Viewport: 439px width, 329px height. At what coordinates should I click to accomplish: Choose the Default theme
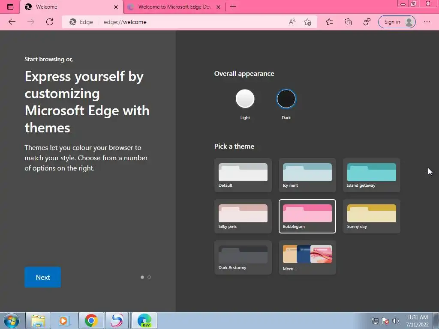point(243,175)
